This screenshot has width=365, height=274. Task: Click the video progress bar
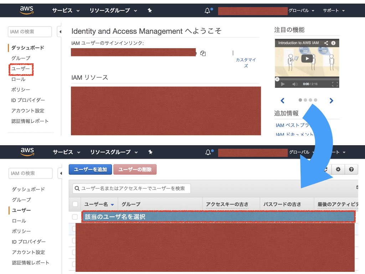tap(307, 79)
